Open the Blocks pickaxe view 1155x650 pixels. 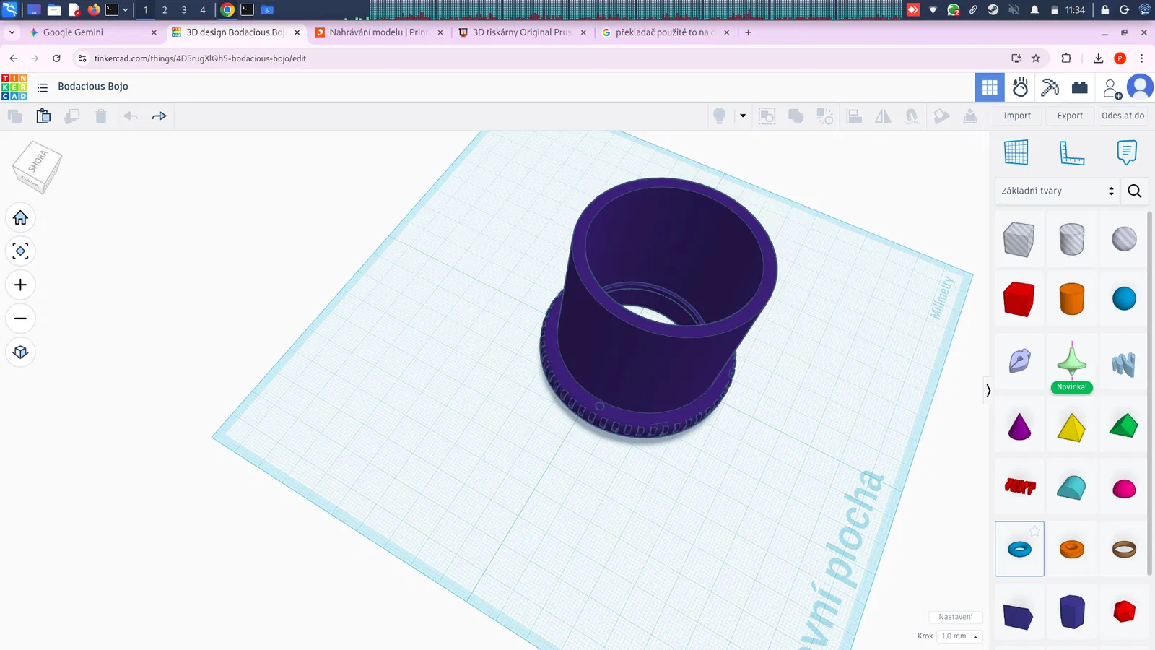click(x=1050, y=87)
